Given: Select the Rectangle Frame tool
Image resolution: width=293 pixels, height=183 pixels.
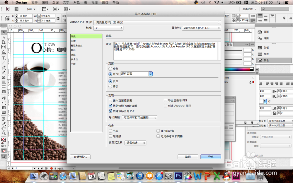Looking at the screenshot, I should (x=4, y=77).
